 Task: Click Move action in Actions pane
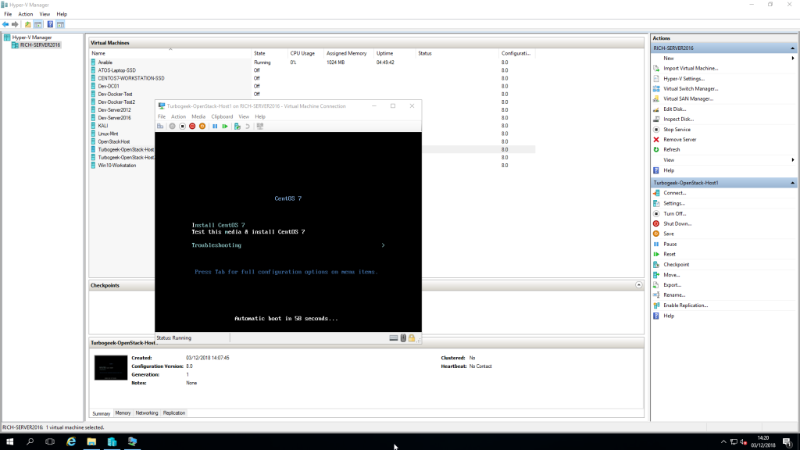pos(671,275)
